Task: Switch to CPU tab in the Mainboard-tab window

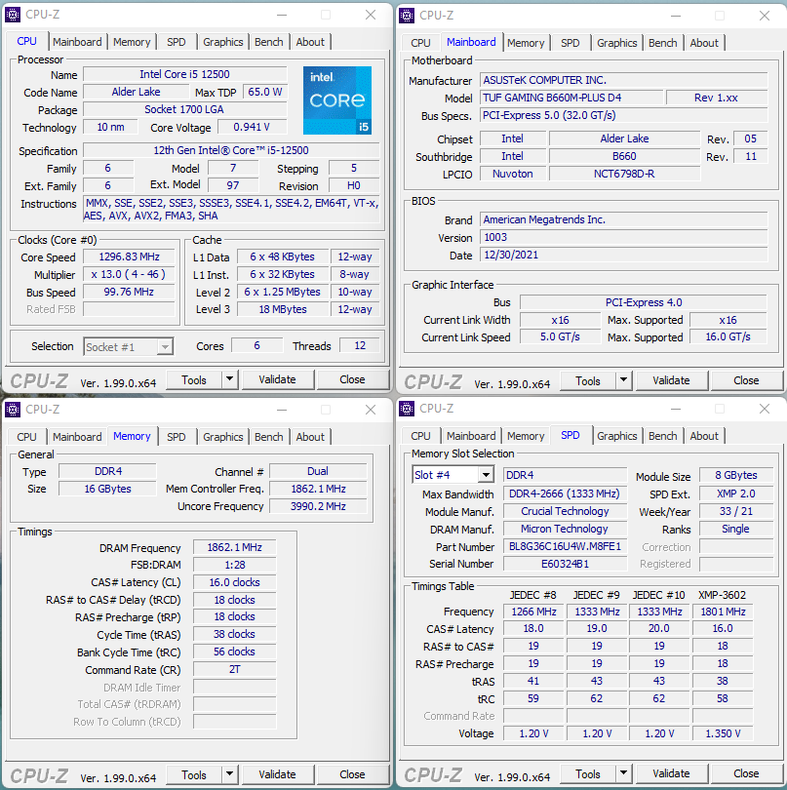Action: tap(420, 43)
